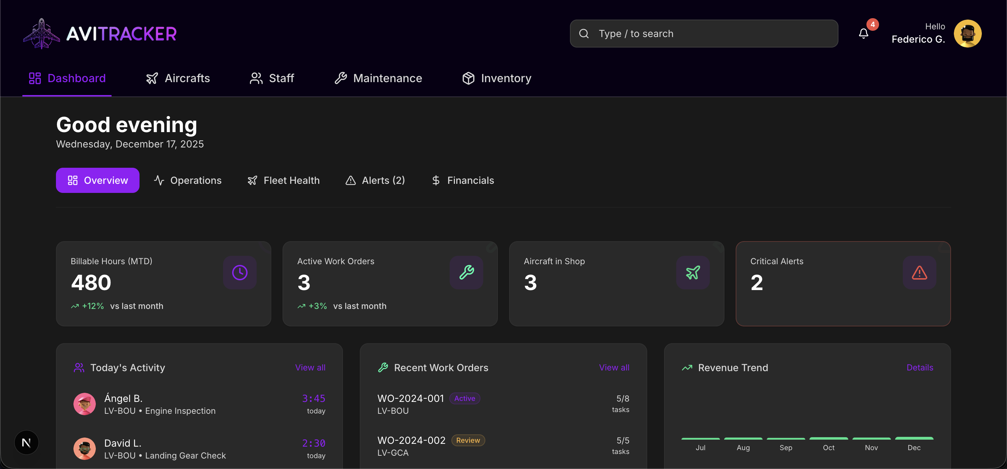This screenshot has width=1007, height=469.
Task: Open Revenue Trend details
Action: click(920, 367)
